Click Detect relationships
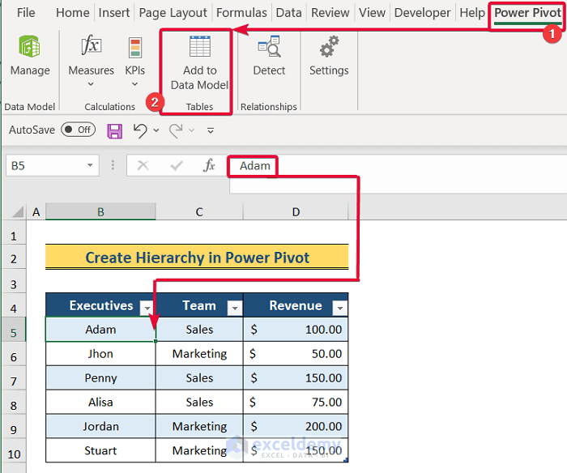Viewport: 567px width, 473px height. coord(269,56)
